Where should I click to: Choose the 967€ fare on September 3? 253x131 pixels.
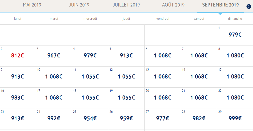click(x=54, y=55)
